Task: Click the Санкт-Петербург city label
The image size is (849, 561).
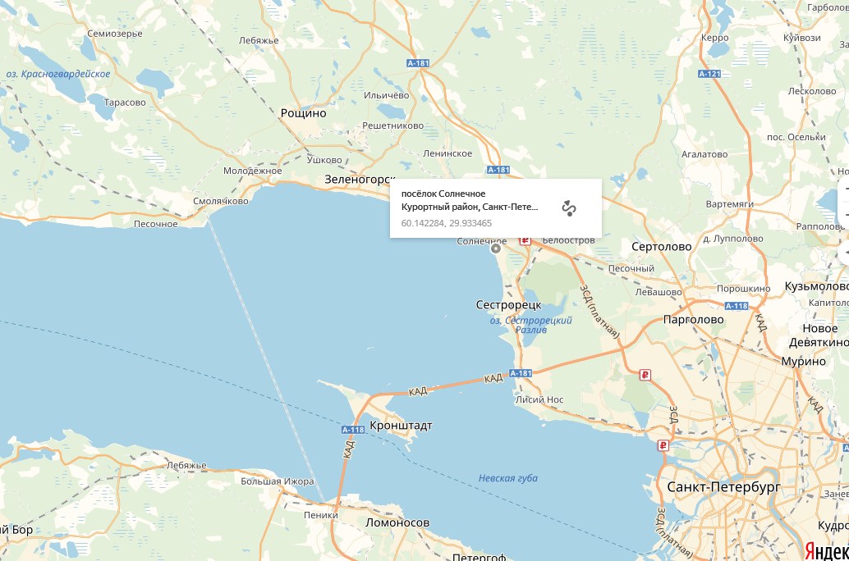Action: tap(723, 487)
